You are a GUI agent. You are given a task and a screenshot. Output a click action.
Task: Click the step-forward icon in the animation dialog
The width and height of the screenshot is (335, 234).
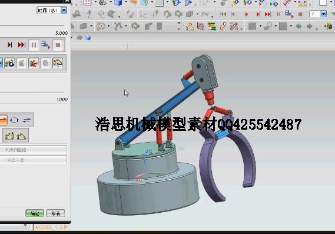pos(9,45)
